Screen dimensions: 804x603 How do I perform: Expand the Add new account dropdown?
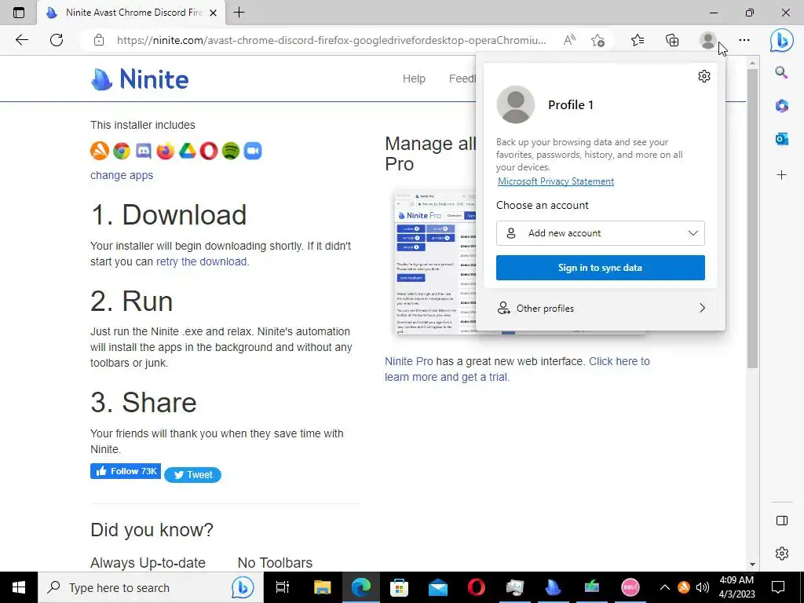tap(601, 233)
